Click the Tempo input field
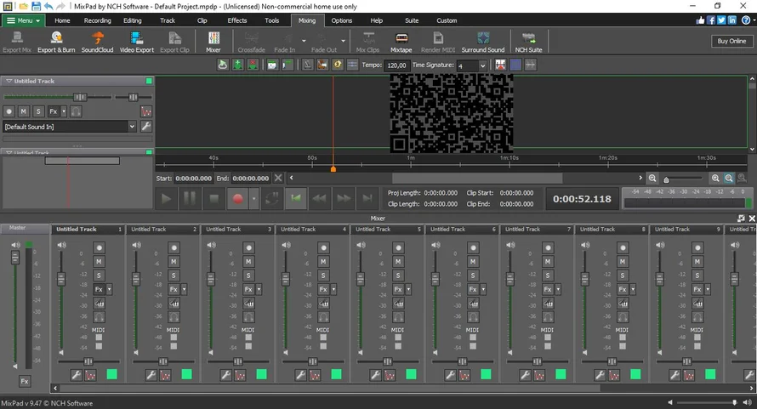The image size is (757, 409). click(x=396, y=65)
